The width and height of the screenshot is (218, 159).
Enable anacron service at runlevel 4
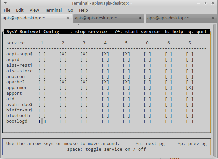pos(105,77)
